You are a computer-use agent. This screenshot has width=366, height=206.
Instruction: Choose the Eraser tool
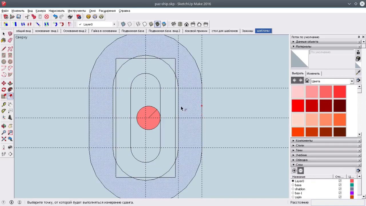tap(10, 40)
